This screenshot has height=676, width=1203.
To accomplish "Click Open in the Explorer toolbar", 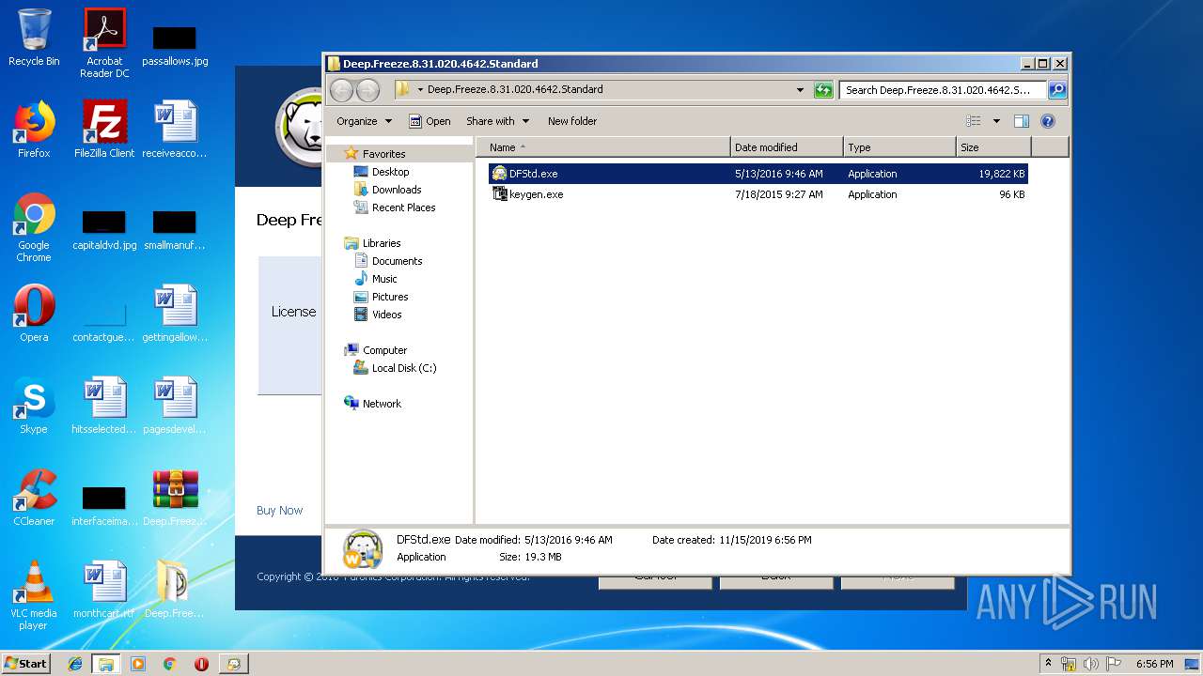I will (430, 121).
